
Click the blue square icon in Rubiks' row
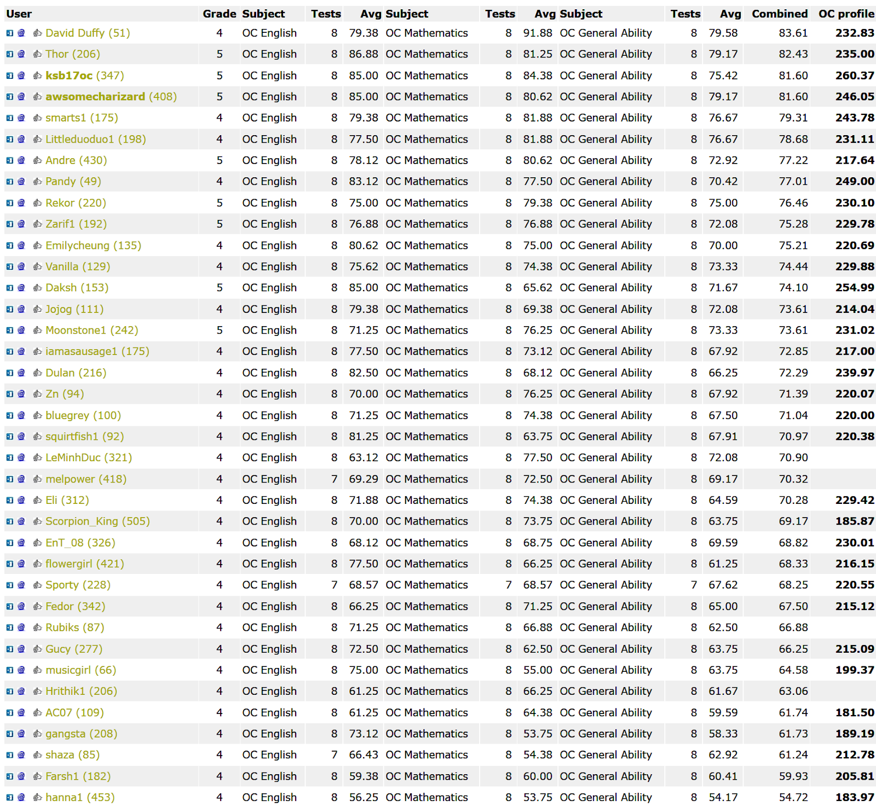10,628
